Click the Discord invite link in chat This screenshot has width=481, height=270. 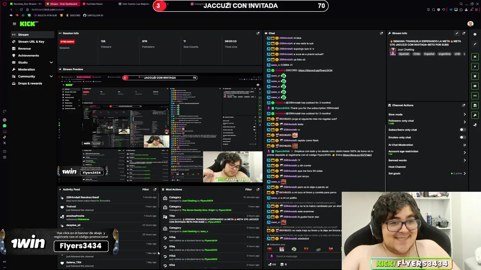(315, 70)
